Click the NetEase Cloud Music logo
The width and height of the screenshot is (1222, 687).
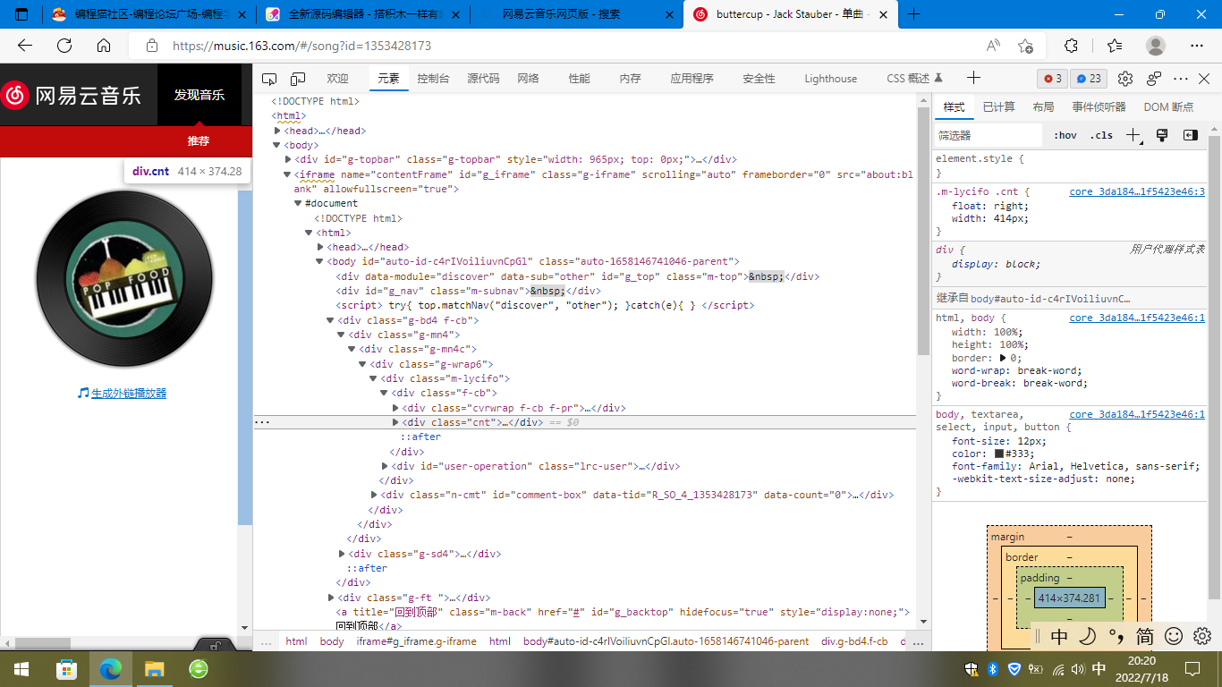72,95
